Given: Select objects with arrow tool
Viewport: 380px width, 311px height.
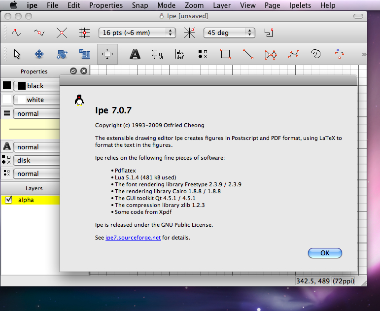Looking at the screenshot, I should tap(17, 54).
